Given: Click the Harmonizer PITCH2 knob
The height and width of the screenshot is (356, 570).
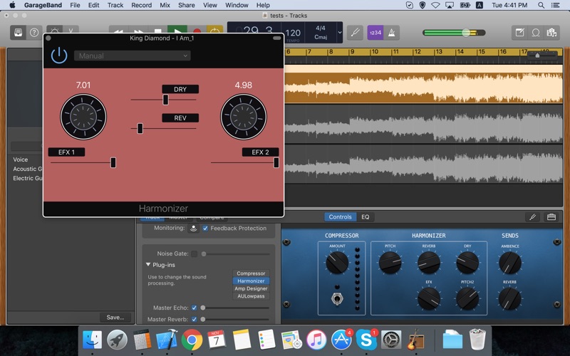Looking at the screenshot, I should (467, 298).
